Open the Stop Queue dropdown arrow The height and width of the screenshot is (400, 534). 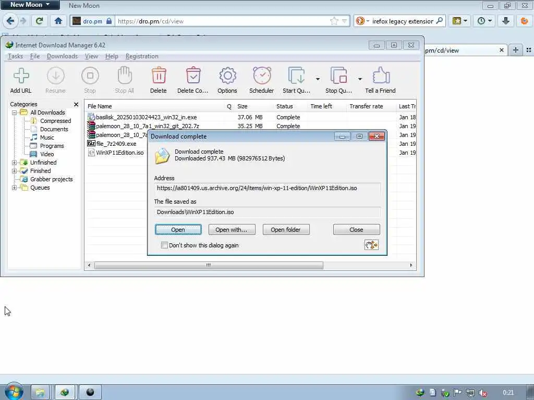[x=360, y=79]
